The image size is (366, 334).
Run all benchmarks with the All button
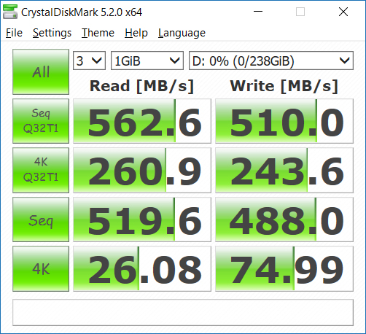pyautogui.click(x=41, y=71)
